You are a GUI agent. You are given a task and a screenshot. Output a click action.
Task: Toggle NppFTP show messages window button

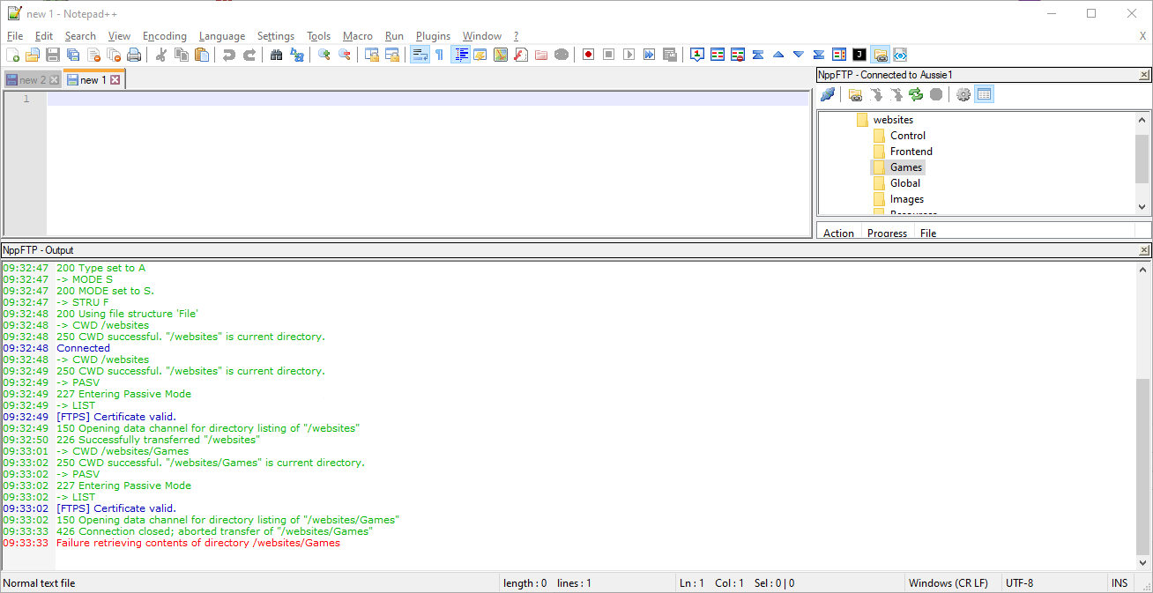click(x=985, y=94)
